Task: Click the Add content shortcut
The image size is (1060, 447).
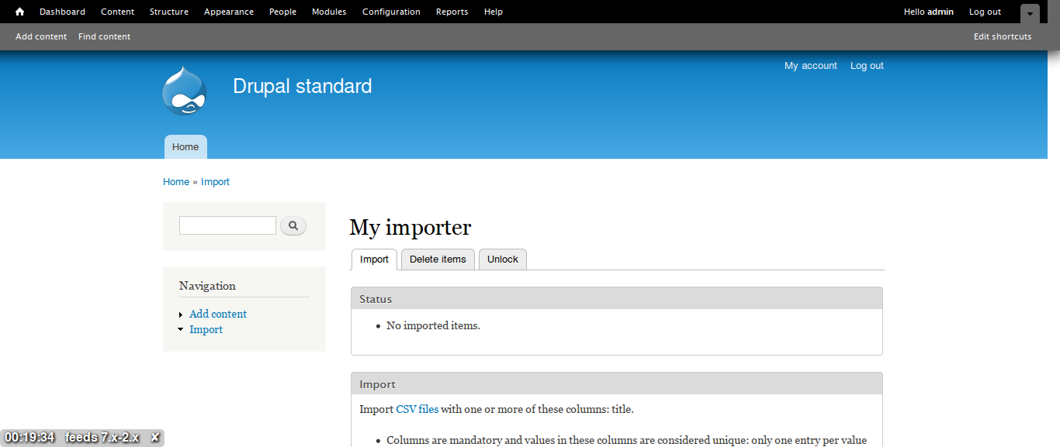Action: click(x=41, y=36)
